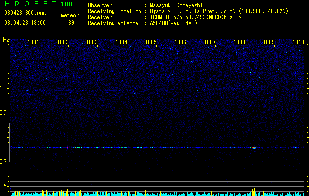Click the 1.1 kHz frequency axis label
Viewport: 309px width, 196px height.
(4, 64)
